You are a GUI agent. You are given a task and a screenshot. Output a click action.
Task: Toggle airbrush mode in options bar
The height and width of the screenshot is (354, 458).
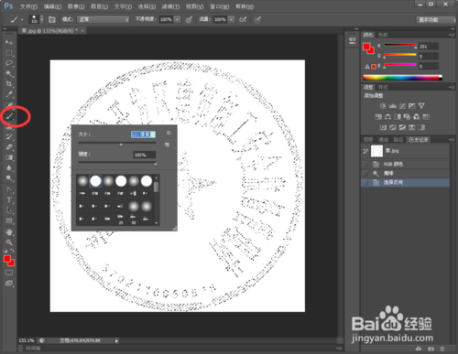coord(243,19)
